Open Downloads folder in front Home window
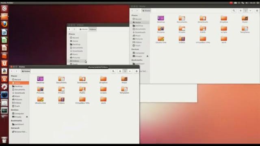The width and height of the screenshot is (260, 146). pos(82,80)
